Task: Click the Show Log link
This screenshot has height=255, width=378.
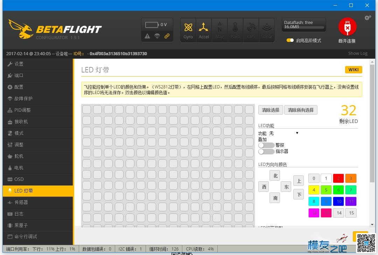Action: pyautogui.click(x=358, y=53)
